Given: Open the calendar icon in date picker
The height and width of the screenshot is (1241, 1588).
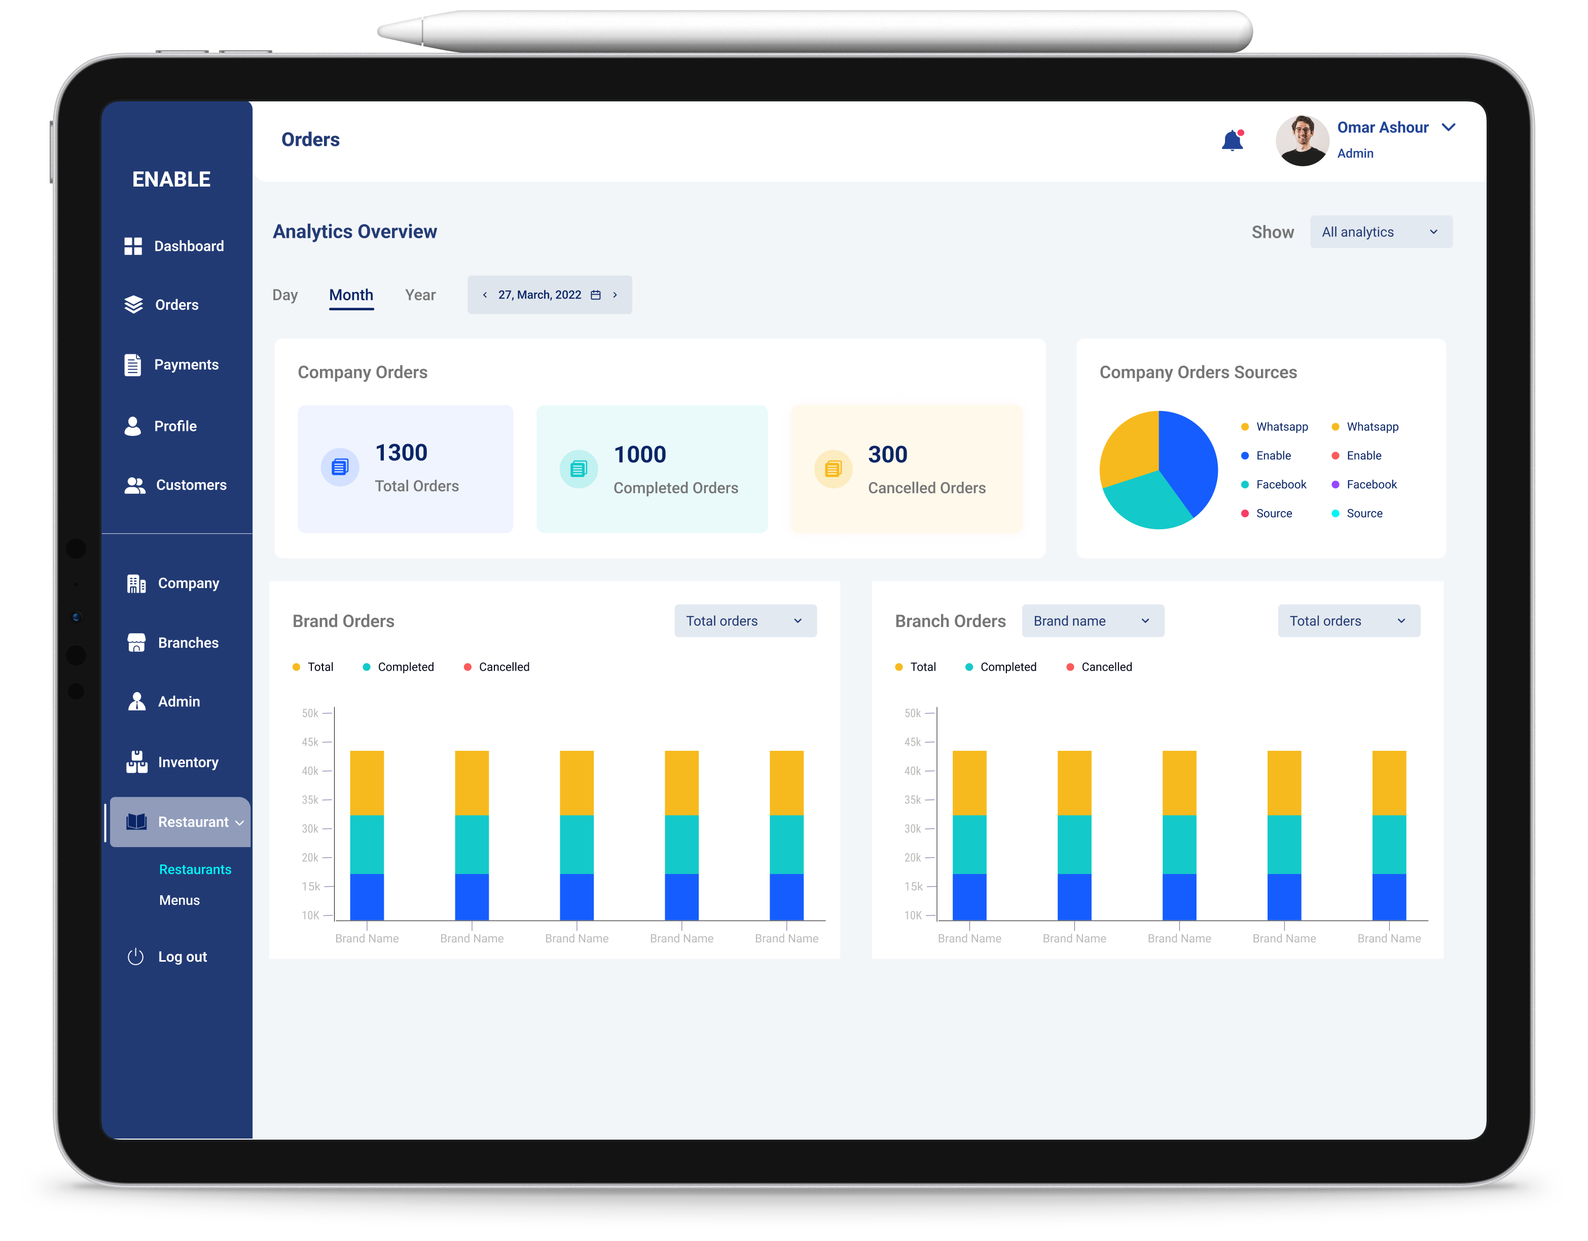Looking at the screenshot, I should [x=595, y=295].
